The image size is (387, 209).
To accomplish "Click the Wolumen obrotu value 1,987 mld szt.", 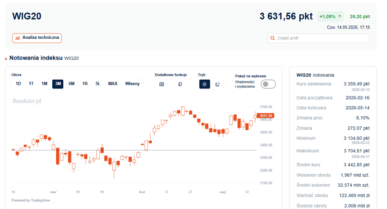I will click(355, 175).
